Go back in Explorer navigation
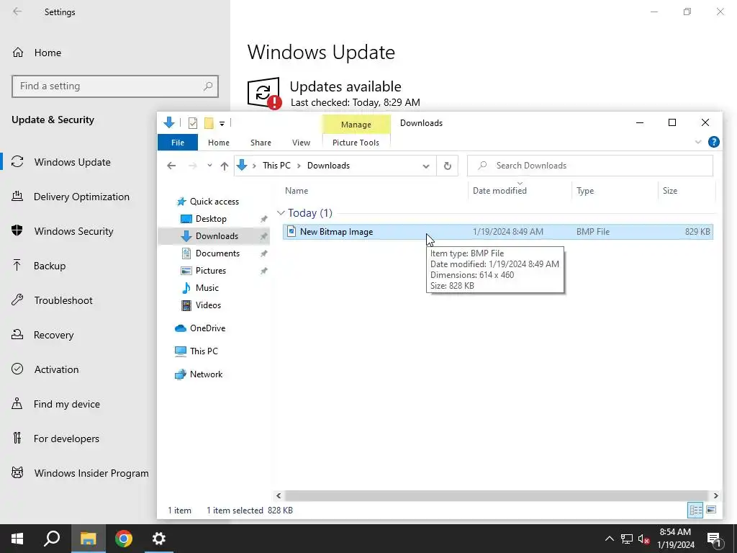The height and width of the screenshot is (553, 737). coord(171,166)
